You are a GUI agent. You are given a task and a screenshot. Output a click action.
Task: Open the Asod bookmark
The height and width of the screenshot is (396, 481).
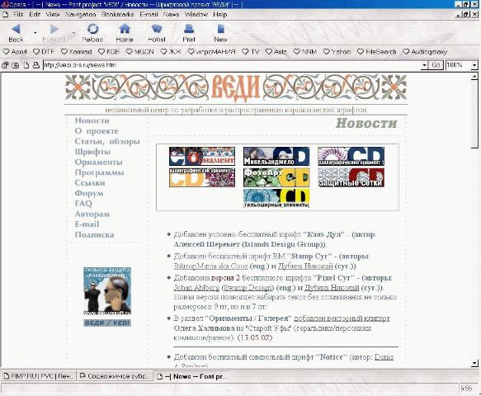point(15,52)
